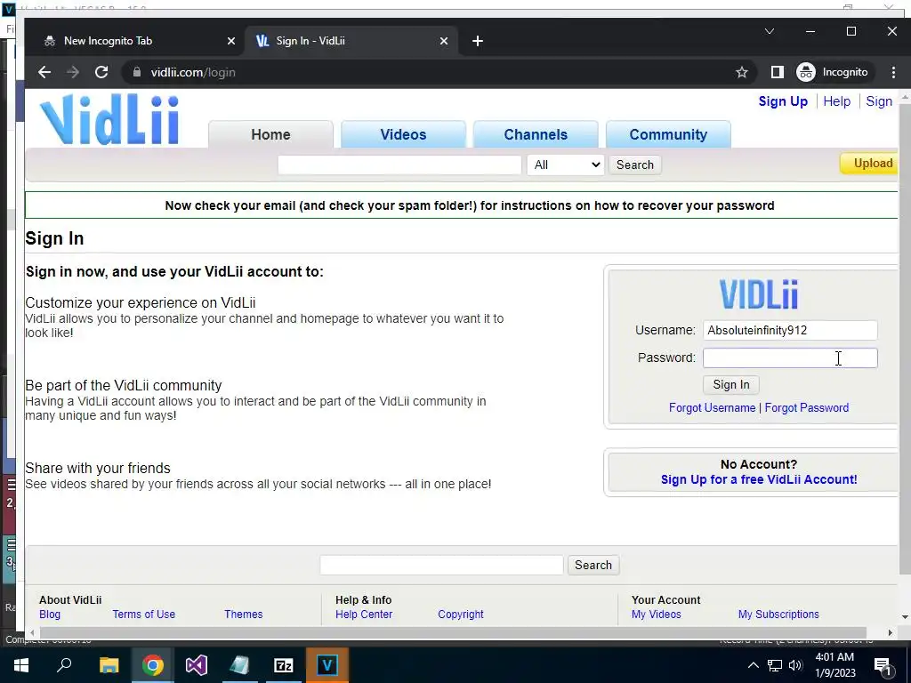Click the Username input field
This screenshot has height=683, width=911.
pyautogui.click(x=790, y=331)
